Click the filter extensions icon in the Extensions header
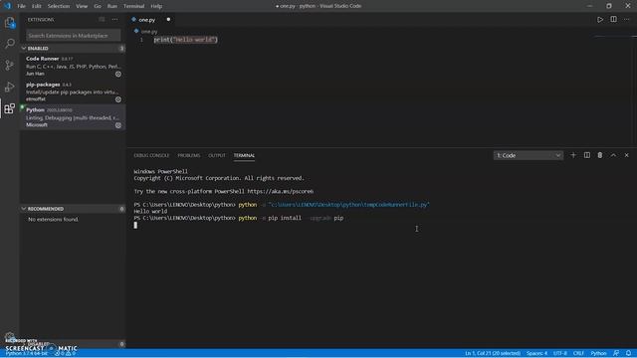The width and height of the screenshot is (637, 358). [102, 20]
